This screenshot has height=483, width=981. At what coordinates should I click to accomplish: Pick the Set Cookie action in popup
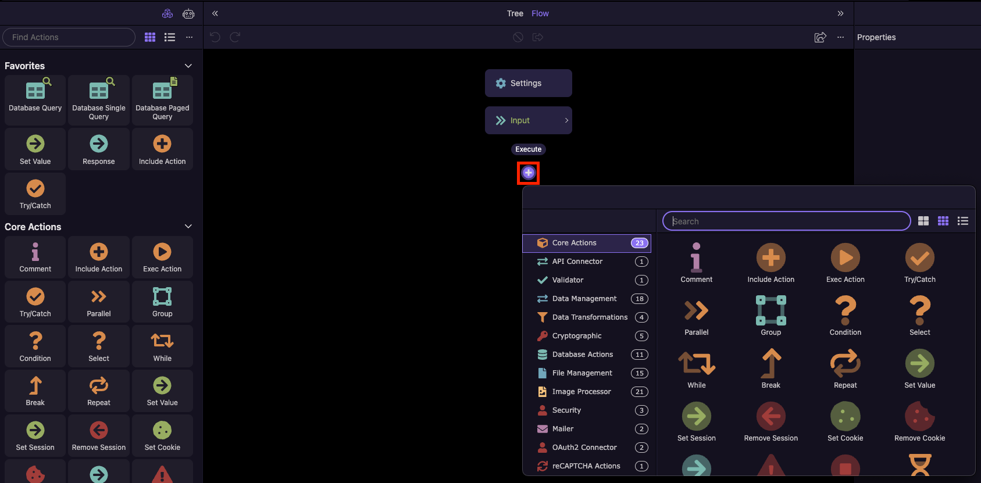(x=845, y=422)
